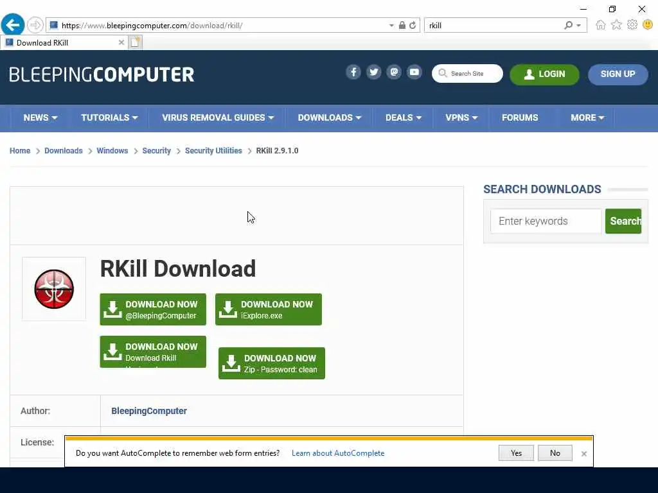Viewport: 658px width, 493px height.
Task: Open the search provider dropdown arrow
Action: pos(579,26)
